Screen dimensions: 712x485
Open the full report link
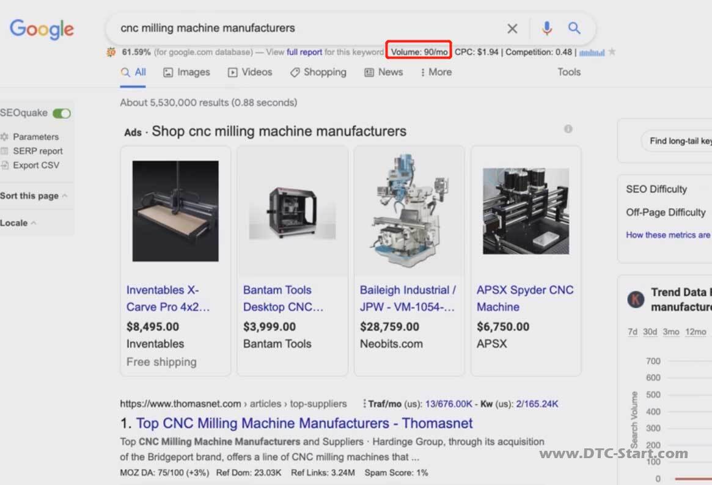pos(304,52)
